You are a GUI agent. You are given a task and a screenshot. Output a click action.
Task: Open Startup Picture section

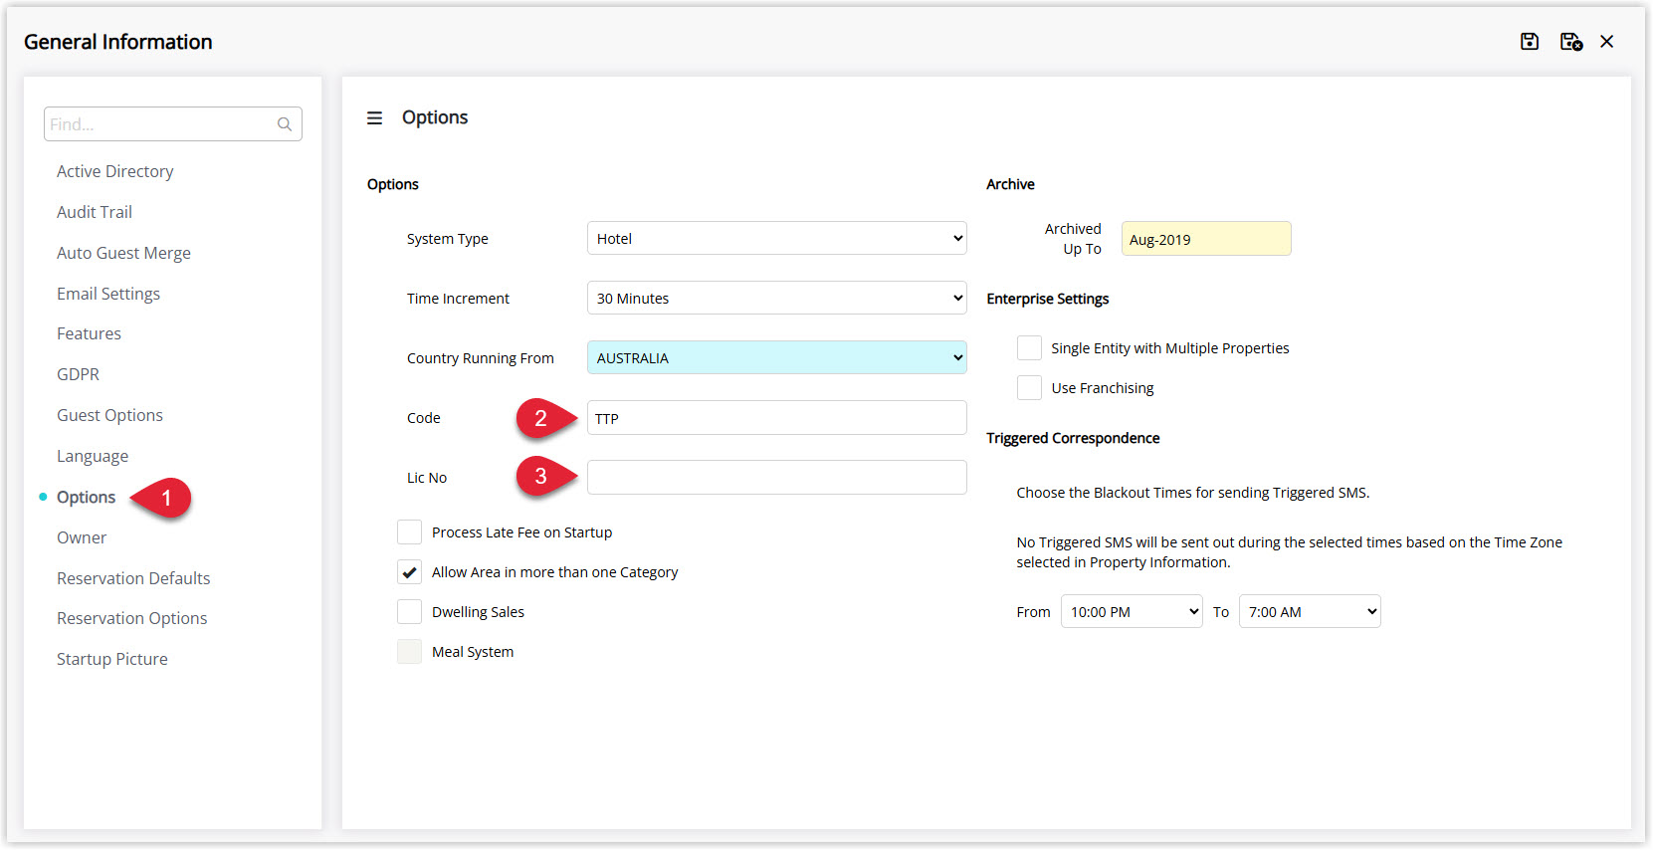[112, 659]
